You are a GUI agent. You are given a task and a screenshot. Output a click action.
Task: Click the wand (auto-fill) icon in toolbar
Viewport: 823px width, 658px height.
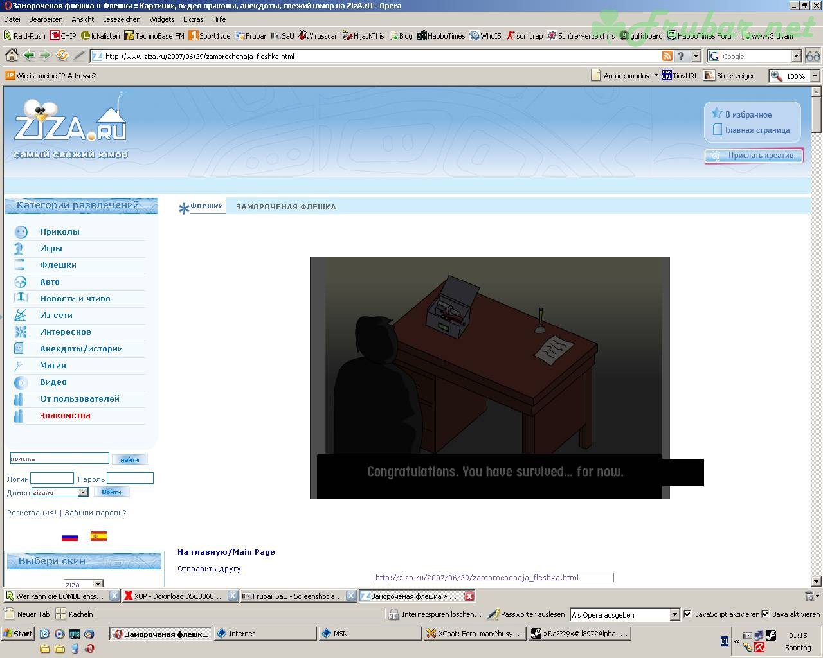(x=79, y=56)
